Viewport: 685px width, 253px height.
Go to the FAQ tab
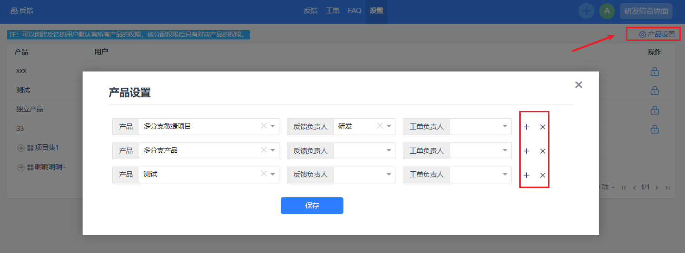(354, 11)
